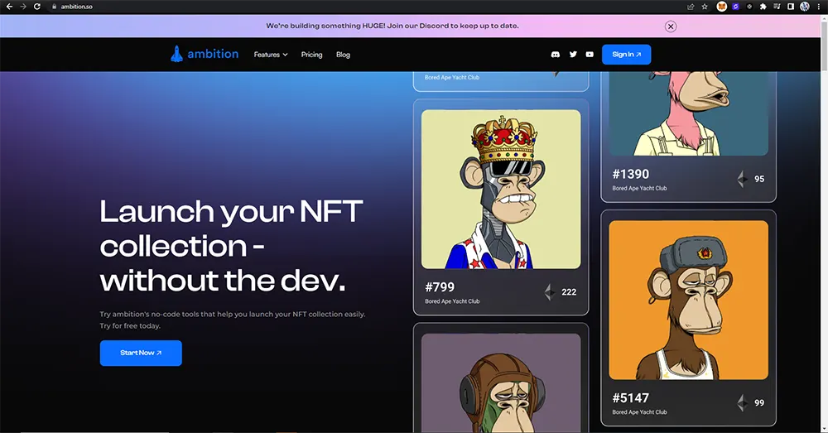Open the Discord icon in navbar
The height and width of the screenshot is (433, 828).
point(555,55)
